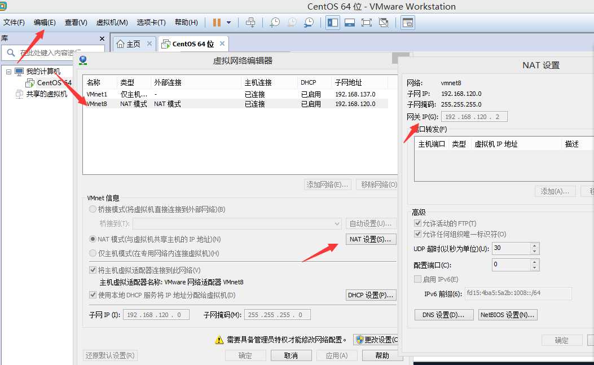Image resolution: width=594 pixels, height=365 pixels.
Task: Close the library panel with the X
Action: [x=102, y=39]
